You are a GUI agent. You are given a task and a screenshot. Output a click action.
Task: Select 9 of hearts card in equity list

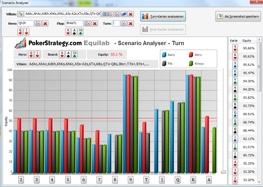coord(235,48)
